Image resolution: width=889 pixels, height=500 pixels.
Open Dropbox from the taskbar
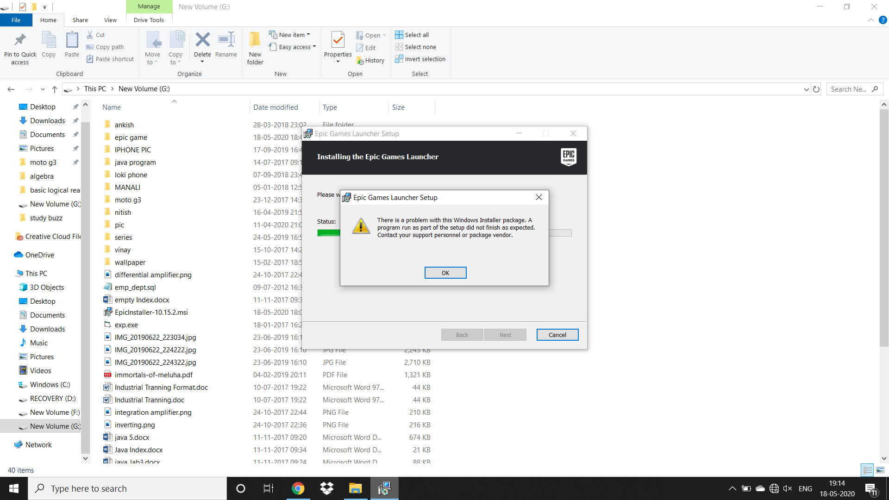pyautogui.click(x=327, y=488)
